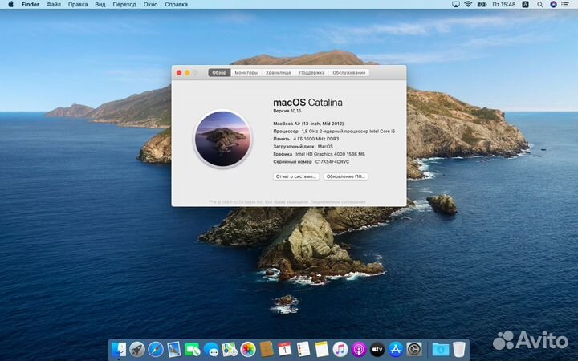Open Podcasts app in the Dock
Viewport: 578px width, 361px height.
pos(359,349)
